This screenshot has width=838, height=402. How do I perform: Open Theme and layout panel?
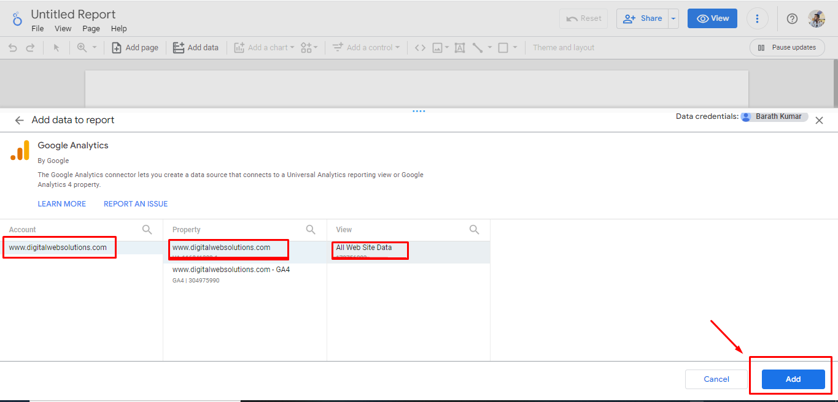[564, 48]
